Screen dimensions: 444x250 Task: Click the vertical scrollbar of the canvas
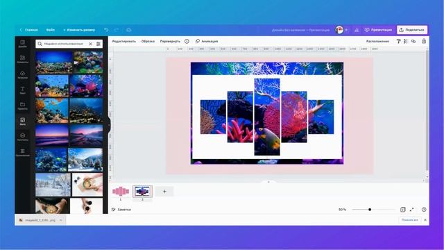(x=427, y=110)
